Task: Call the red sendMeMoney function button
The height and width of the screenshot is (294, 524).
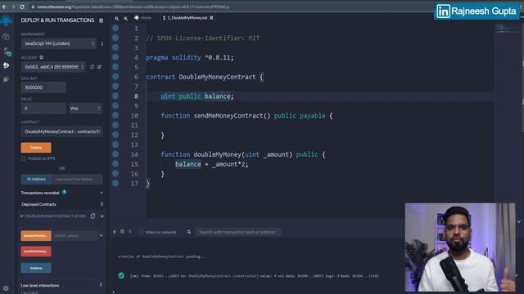Action: 36,252
